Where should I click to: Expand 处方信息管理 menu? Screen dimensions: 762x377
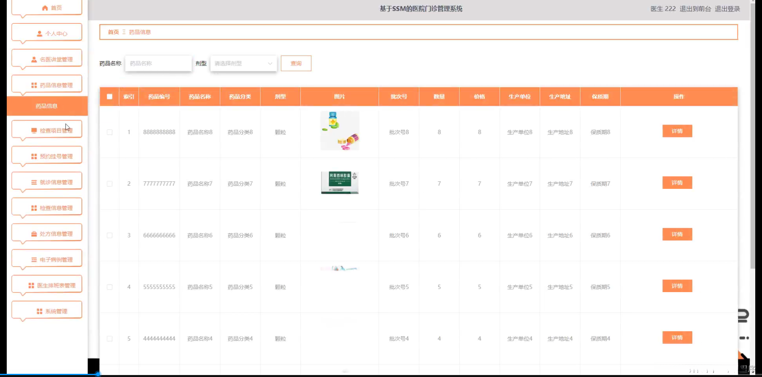click(x=47, y=233)
